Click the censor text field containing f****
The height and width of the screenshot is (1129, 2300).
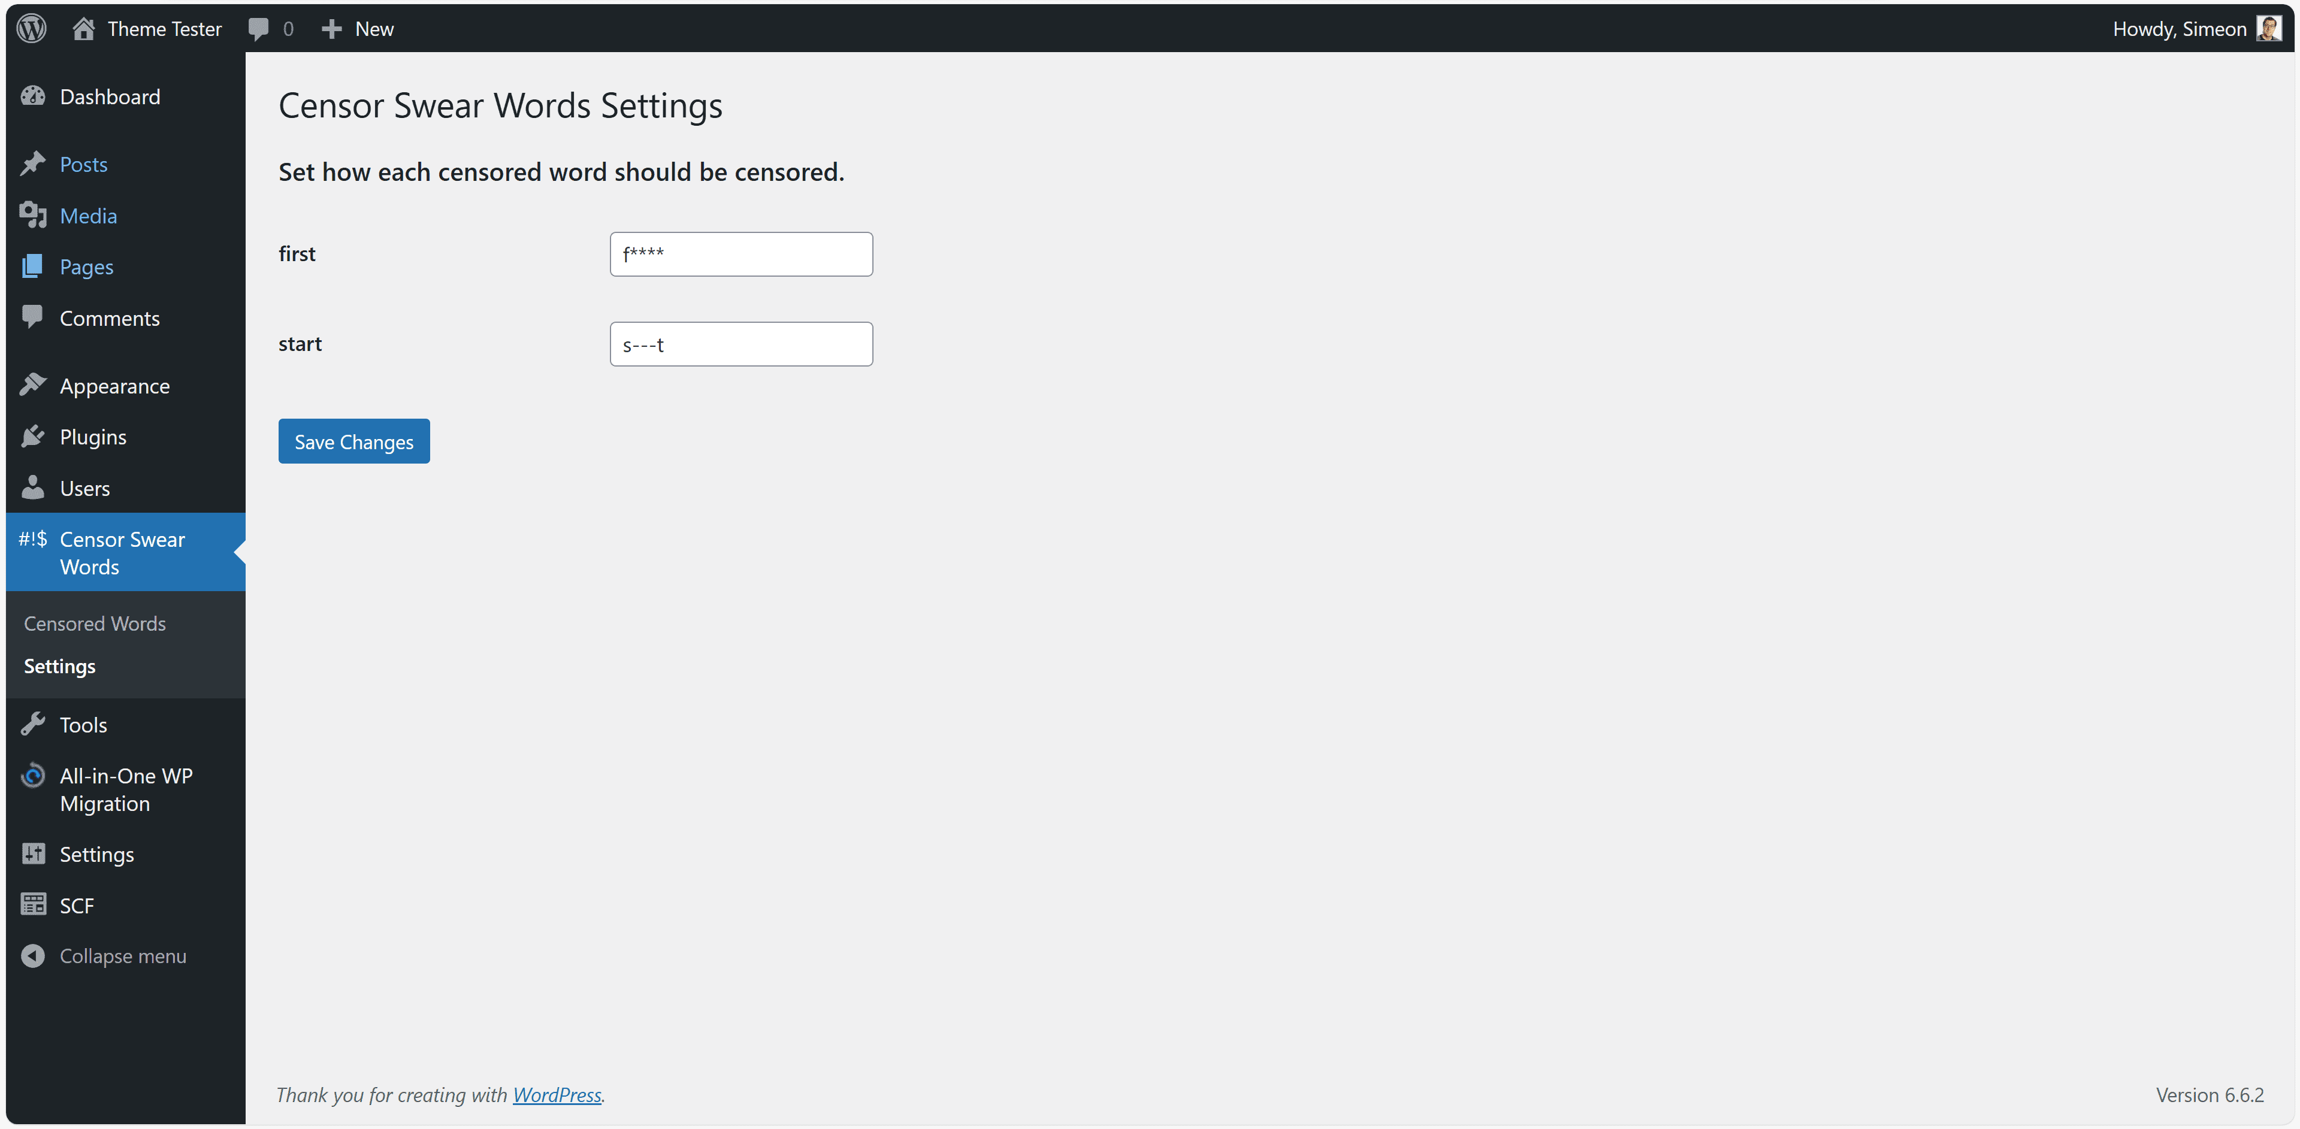tap(740, 253)
